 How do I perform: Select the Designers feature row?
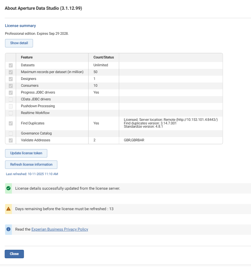coord(114,79)
